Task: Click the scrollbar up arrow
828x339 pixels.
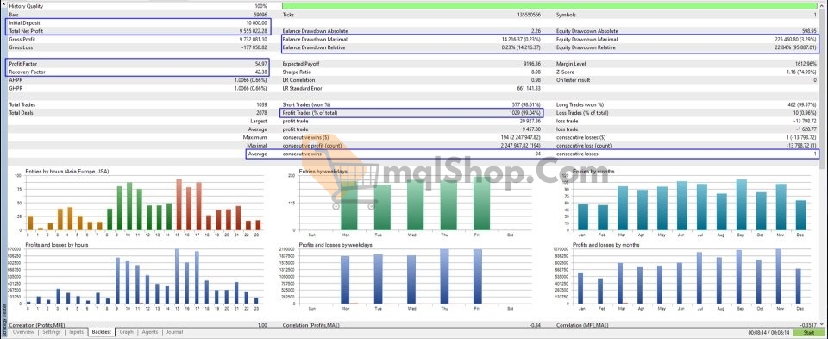Action: [x=823, y=5]
